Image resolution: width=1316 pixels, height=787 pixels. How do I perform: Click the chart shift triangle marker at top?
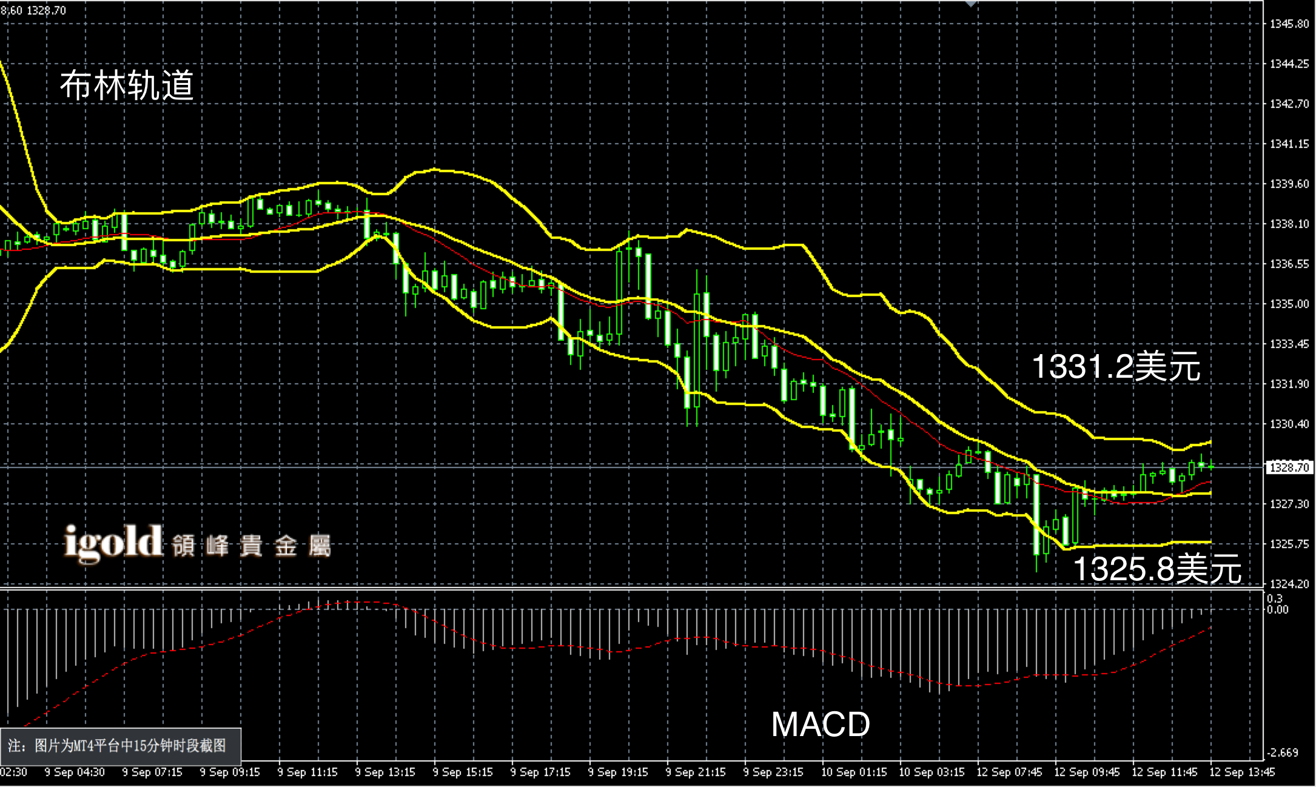[971, 4]
